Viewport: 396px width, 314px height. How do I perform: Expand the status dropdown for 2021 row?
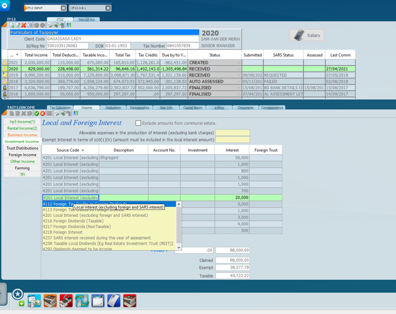(x=239, y=63)
